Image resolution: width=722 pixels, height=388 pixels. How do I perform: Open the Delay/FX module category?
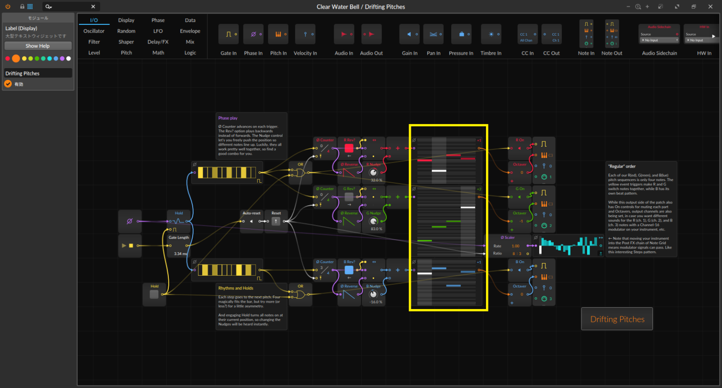point(158,42)
